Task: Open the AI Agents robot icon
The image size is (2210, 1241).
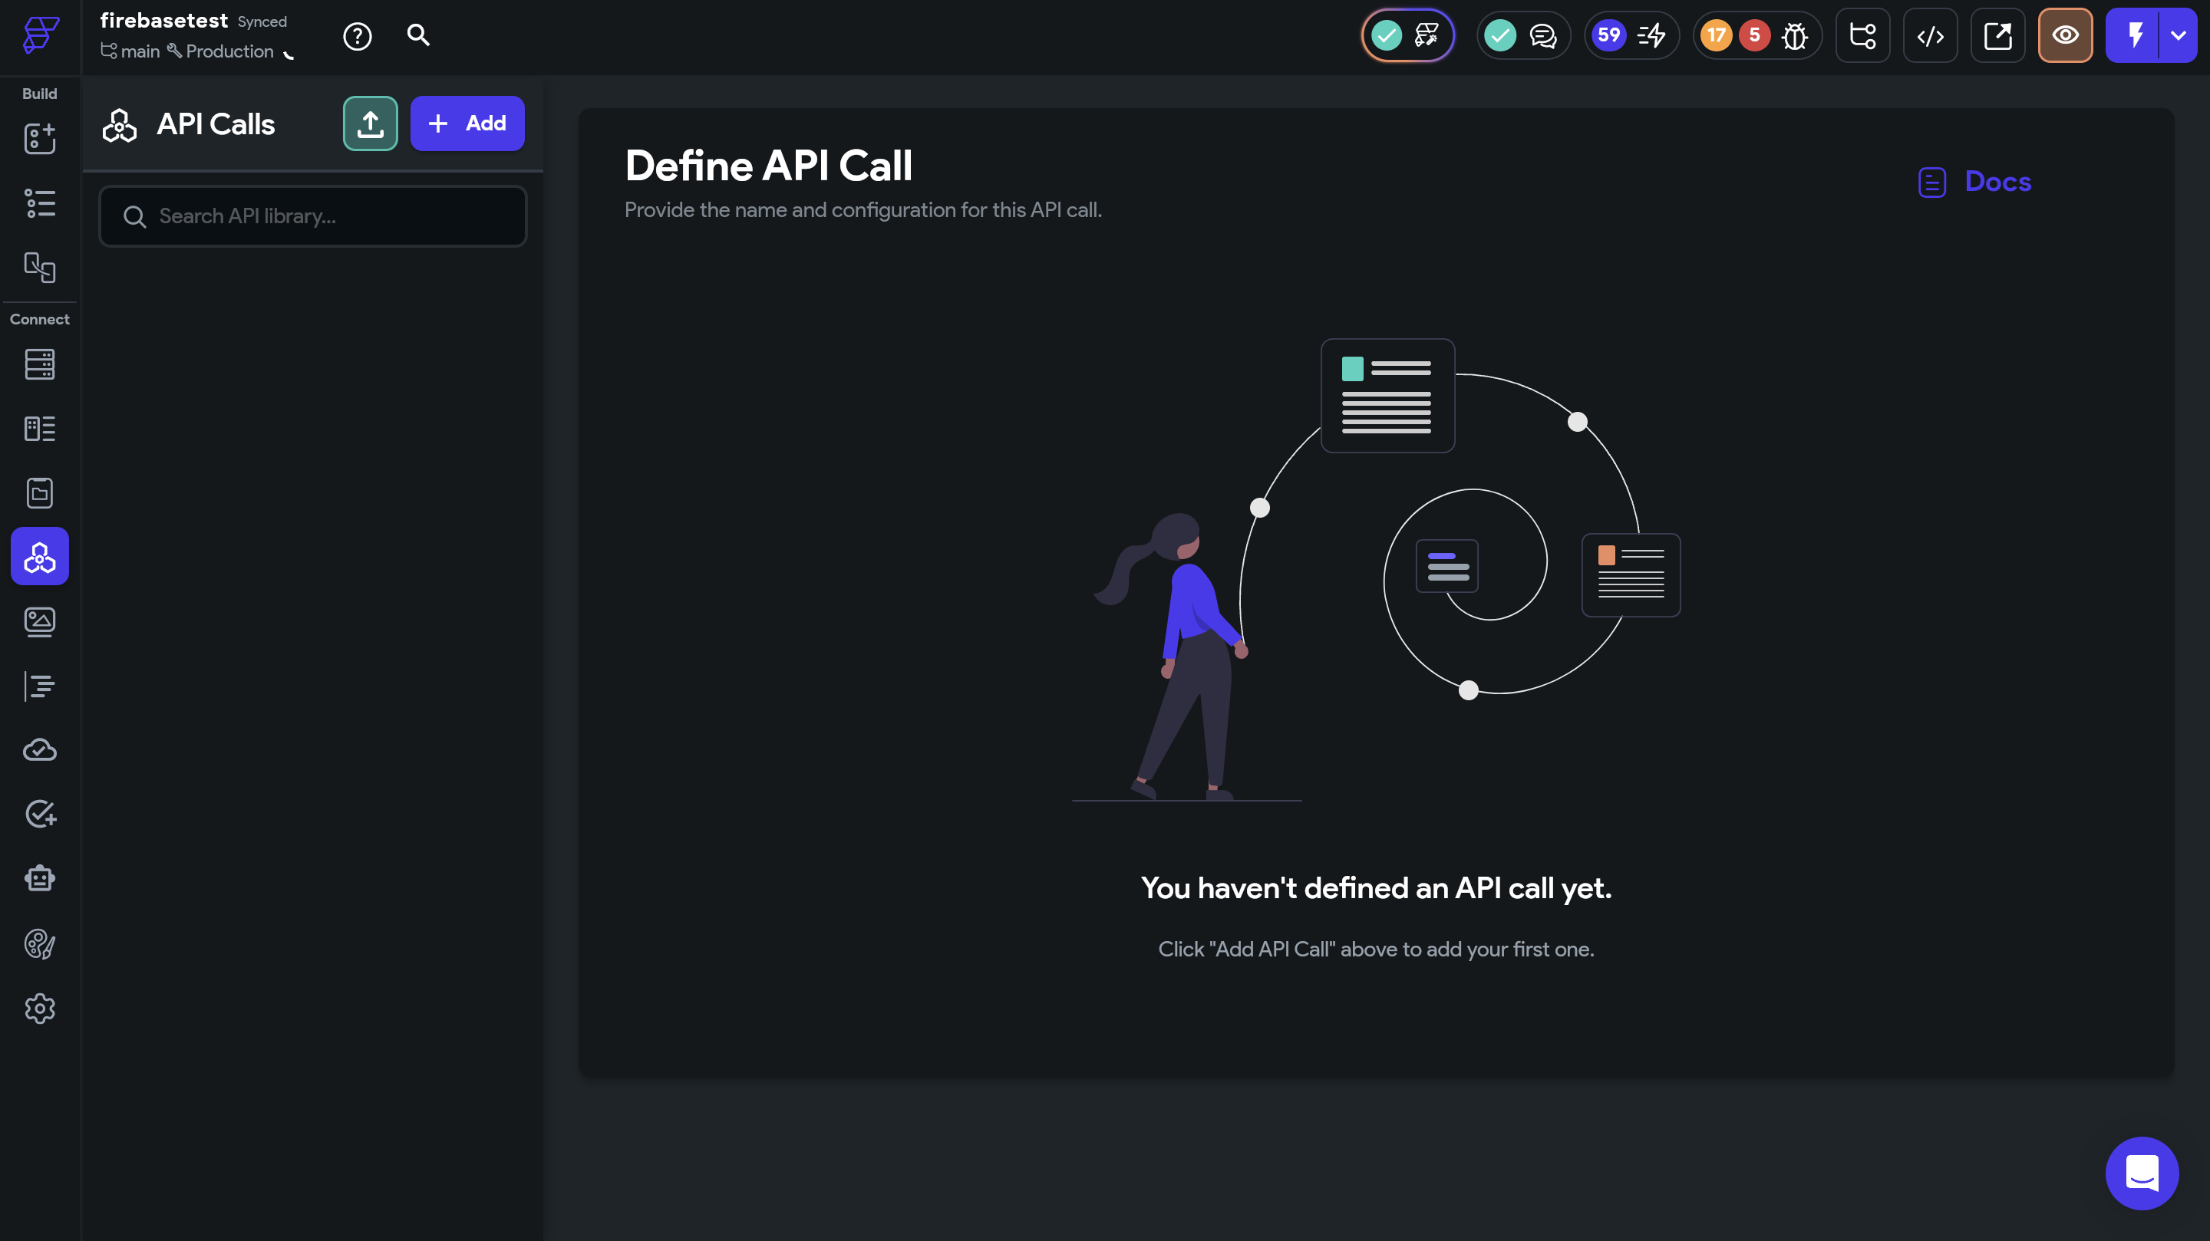Action: (39, 878)
